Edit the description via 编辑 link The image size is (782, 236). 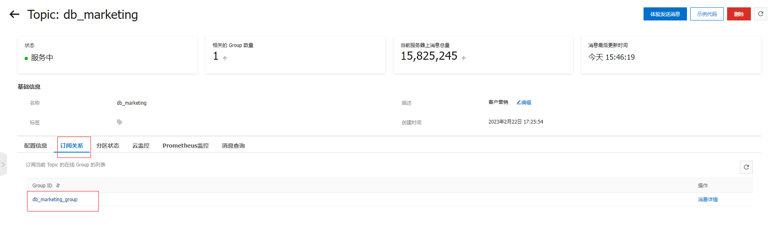click(x=524, y=103)
